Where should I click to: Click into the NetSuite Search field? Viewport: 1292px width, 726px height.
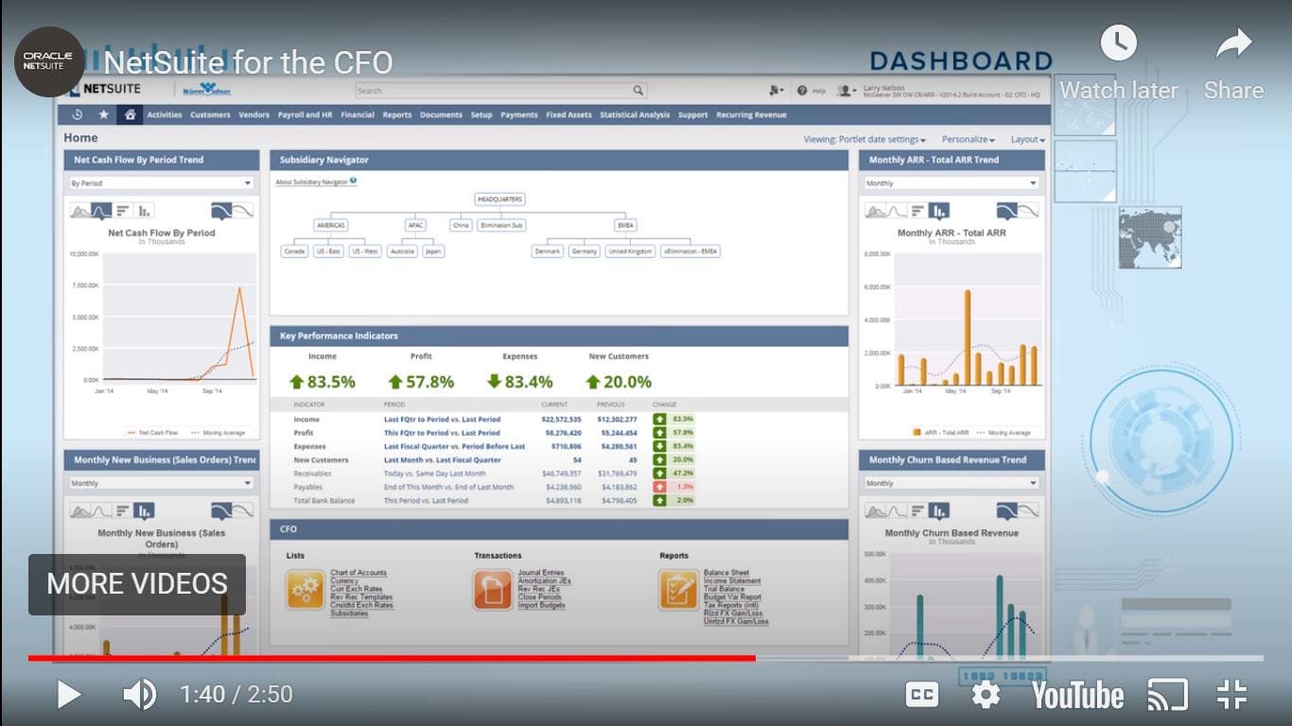pos(501,91)
